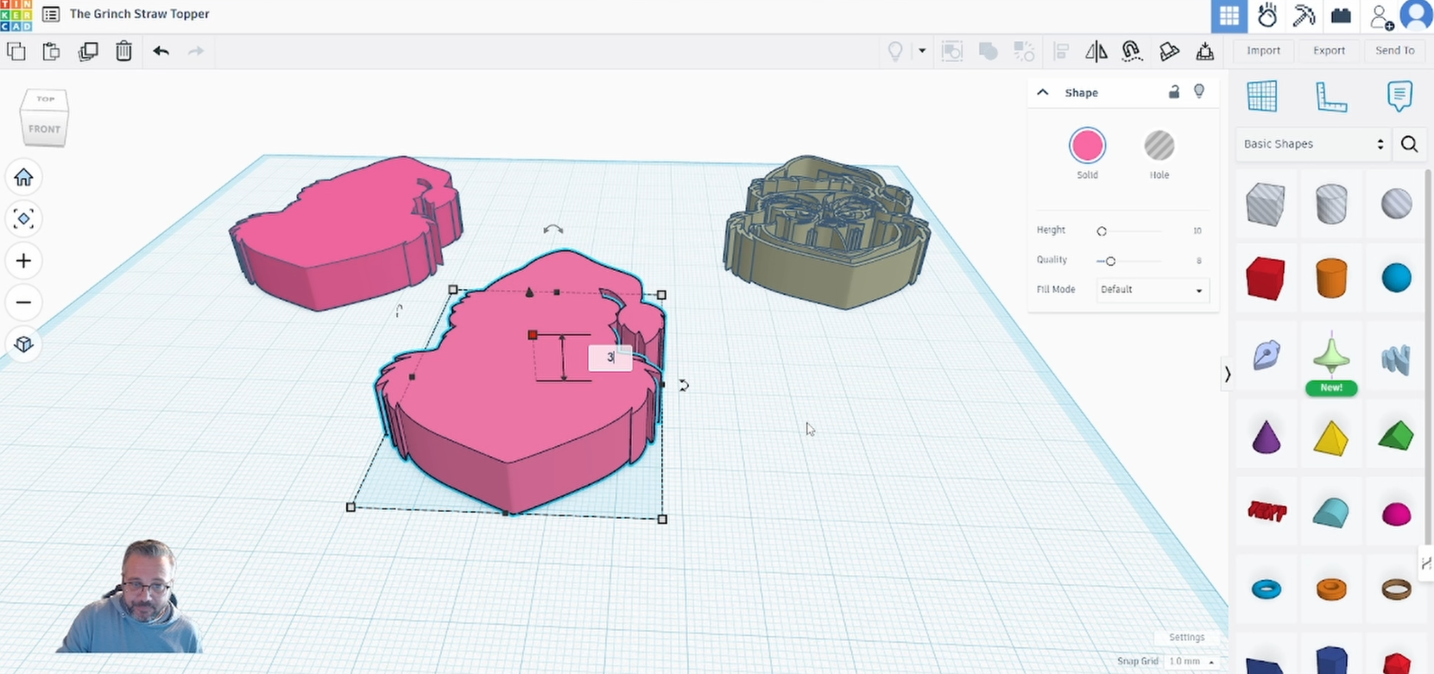The height and width of the screenshot is (674, 1434).
Task: Click the Home view icon
Action: pyautogui.click(x=23, y=178)
